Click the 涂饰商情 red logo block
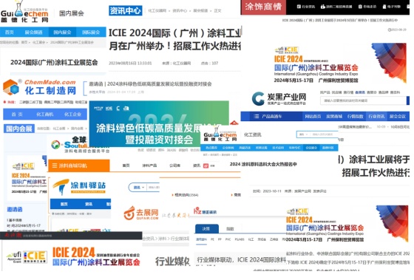Image resolution: width=414 pixels, height=280 pixels. [x=263, y=7]
